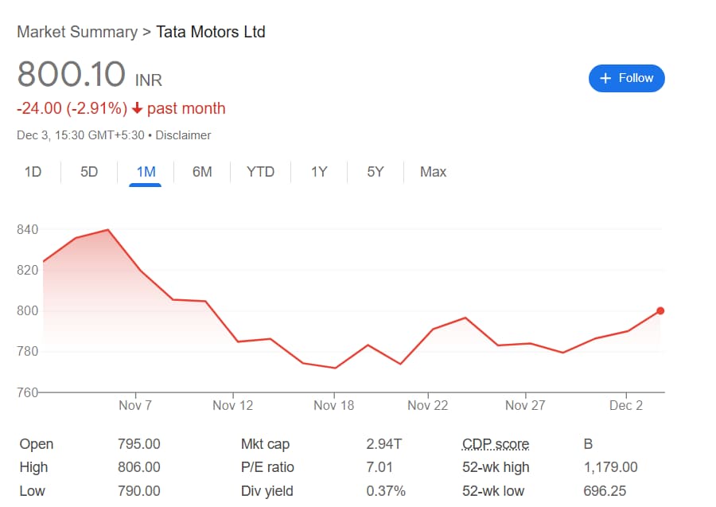Click the chart peak near 840
Viewport: 716px width, 507px height.
(x=107, y=230)
